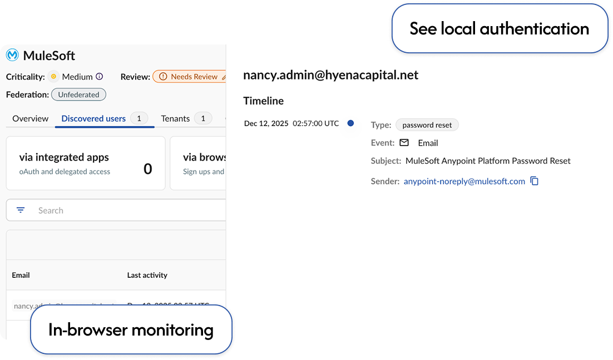Open the criticality info icon next to Medium
Viewport: 613px width, 360px height.
click(x=100, y=77)
